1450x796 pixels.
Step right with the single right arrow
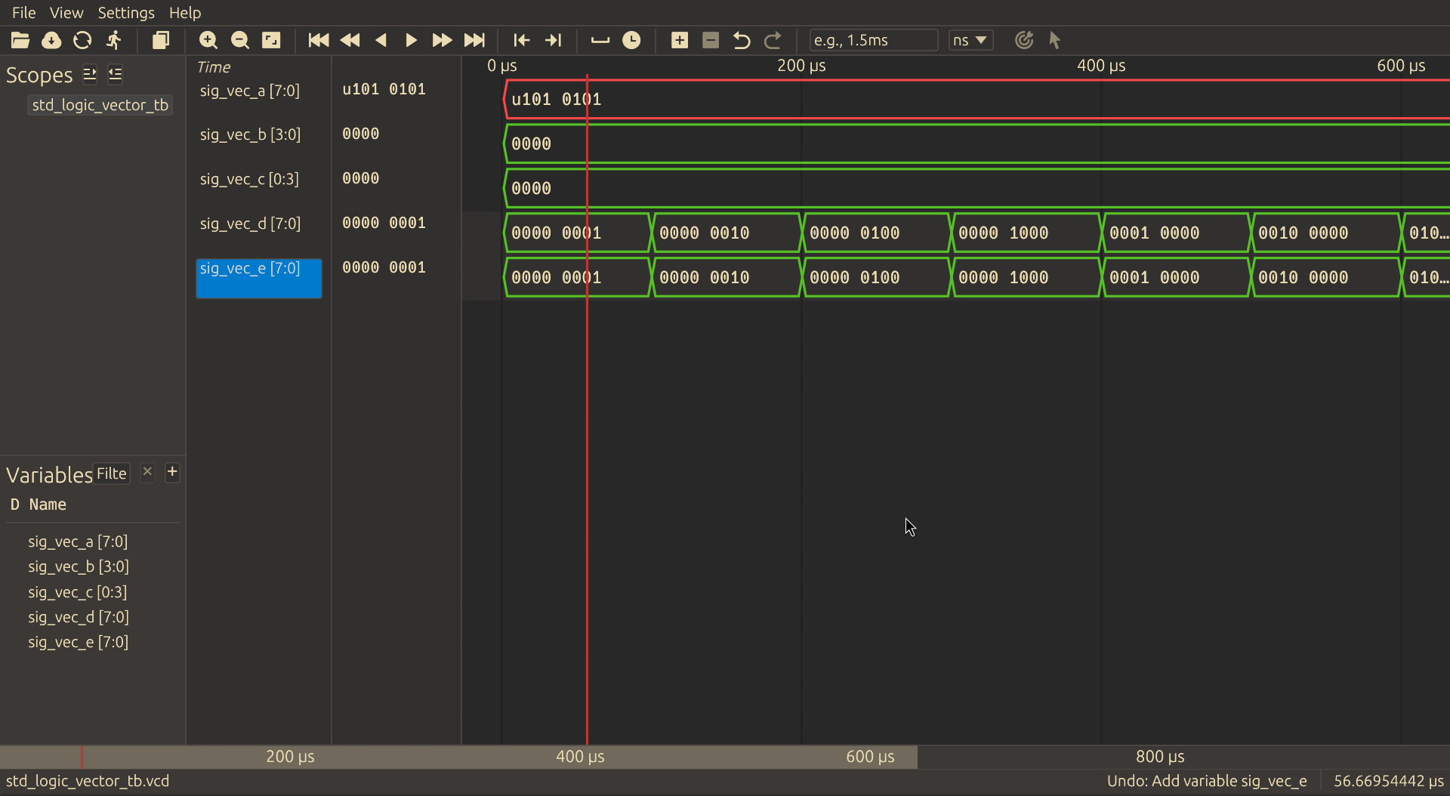click(x=411, y=40)
